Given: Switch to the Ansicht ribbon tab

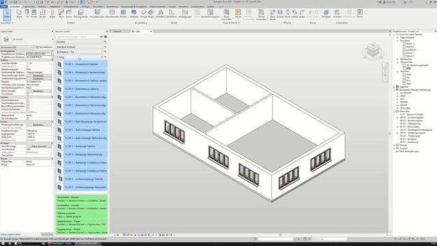Looking at the screenshot, I should (x=172, y=6).
